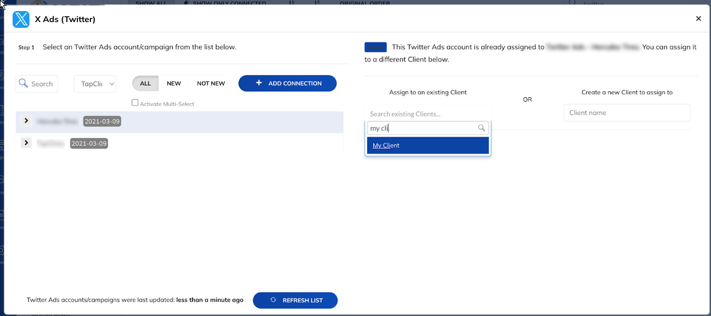Click the magnifier icon in client search
The image size is (711, 316).
[481, 128]
